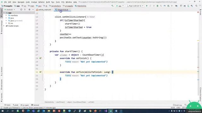Click the scroll-from-source target icon in Project panel
Image resolution: width=202 pixels, height=113 pixels.
[x=21, y=10]
